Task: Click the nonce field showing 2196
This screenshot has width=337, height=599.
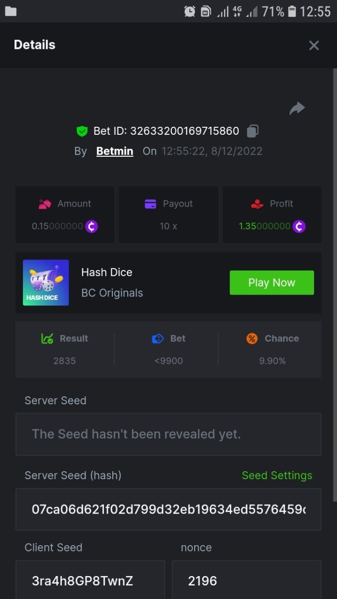Action: 246,581
